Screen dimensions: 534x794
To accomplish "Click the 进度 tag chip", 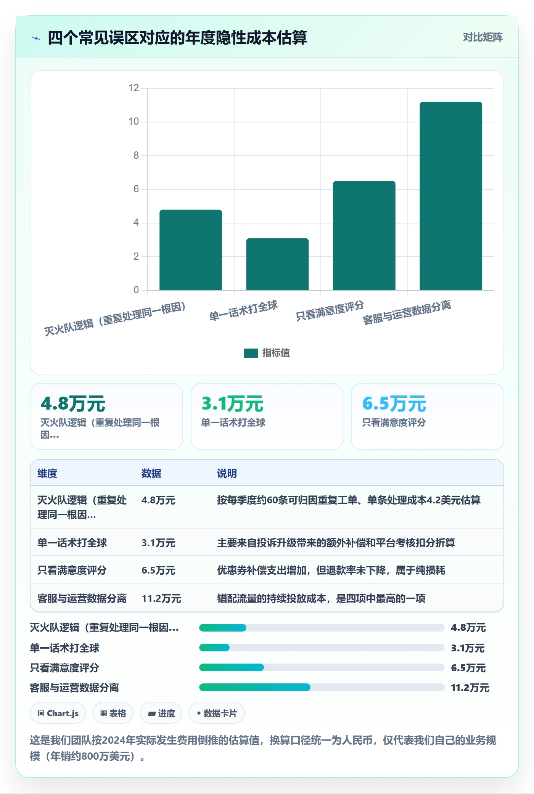I will (x=161, y=713).
